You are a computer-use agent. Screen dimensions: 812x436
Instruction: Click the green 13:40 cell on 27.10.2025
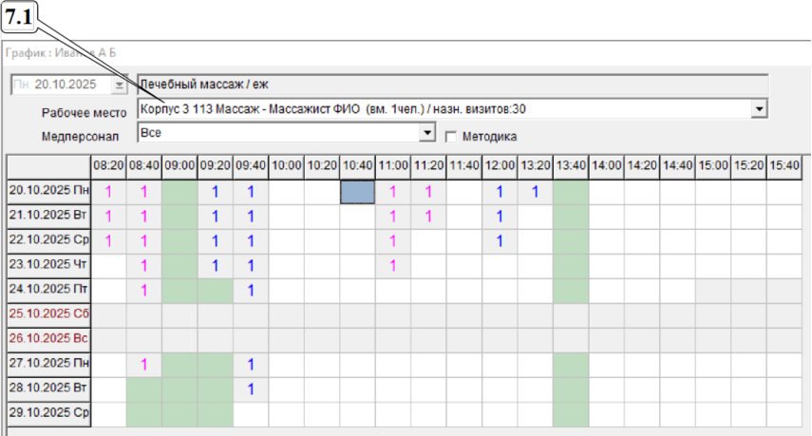click(571, 363)
